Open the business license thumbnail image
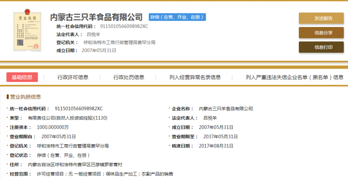 click(x=27, y=30)
